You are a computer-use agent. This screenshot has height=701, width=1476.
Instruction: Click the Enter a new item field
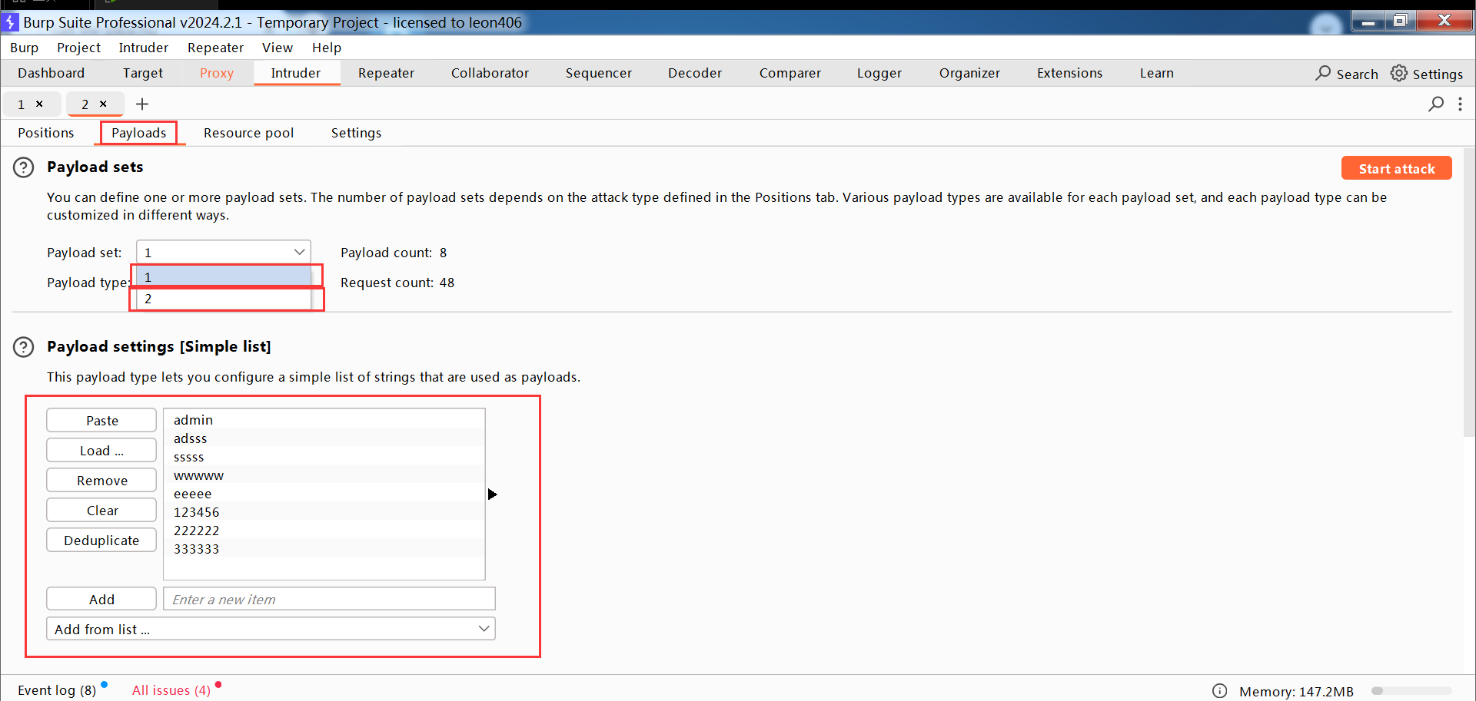point(329,599)
